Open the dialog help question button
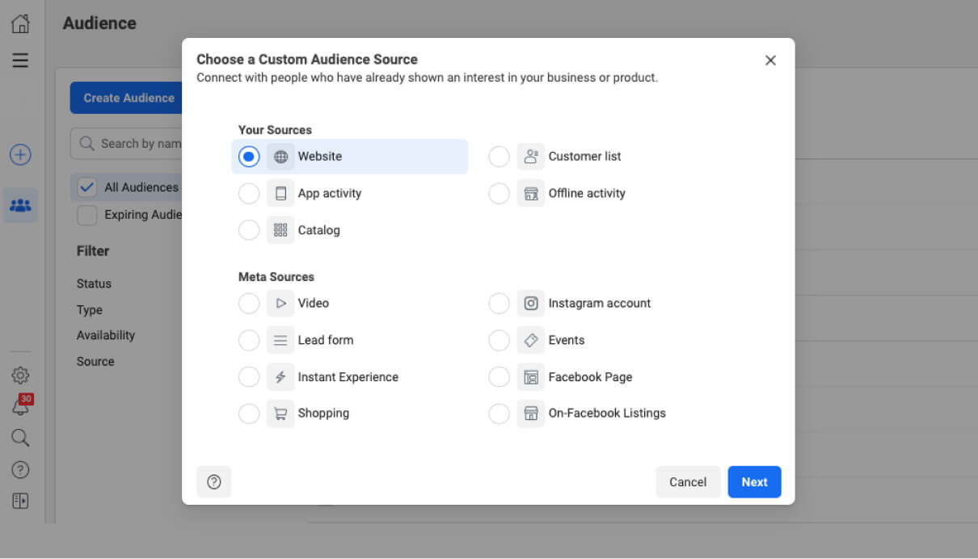This screenshot has height=559, width=978. coord(214,482)
